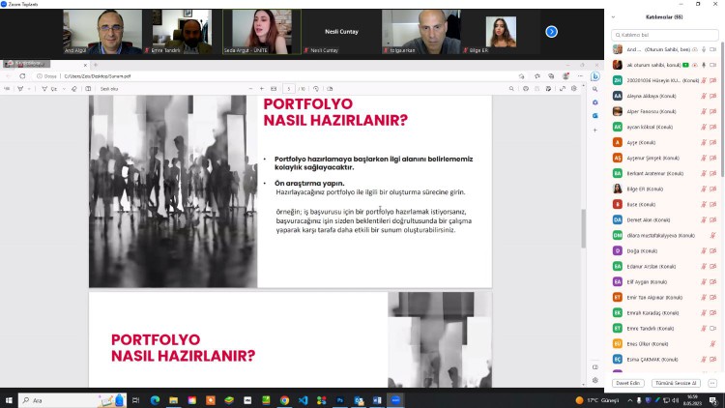Select Bilge ER's video thumbnail
The width and height of the screenshot is (725, 408).
[501, 32]
